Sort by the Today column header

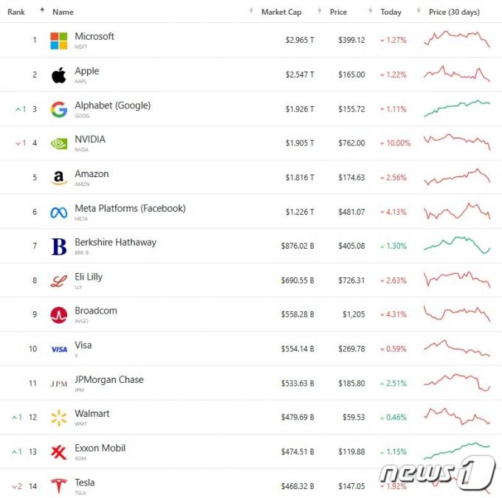[x=391, y=12]
